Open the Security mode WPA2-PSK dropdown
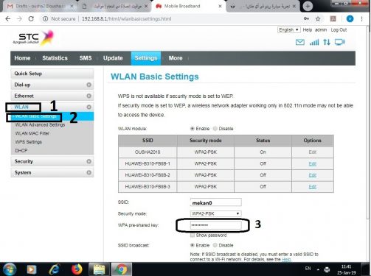Viewport: 371px width, 276px height. 215,213
